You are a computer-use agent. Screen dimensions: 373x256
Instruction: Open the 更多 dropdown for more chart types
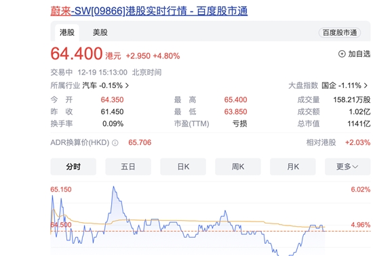pyautogui.click(x=347, y=167)
